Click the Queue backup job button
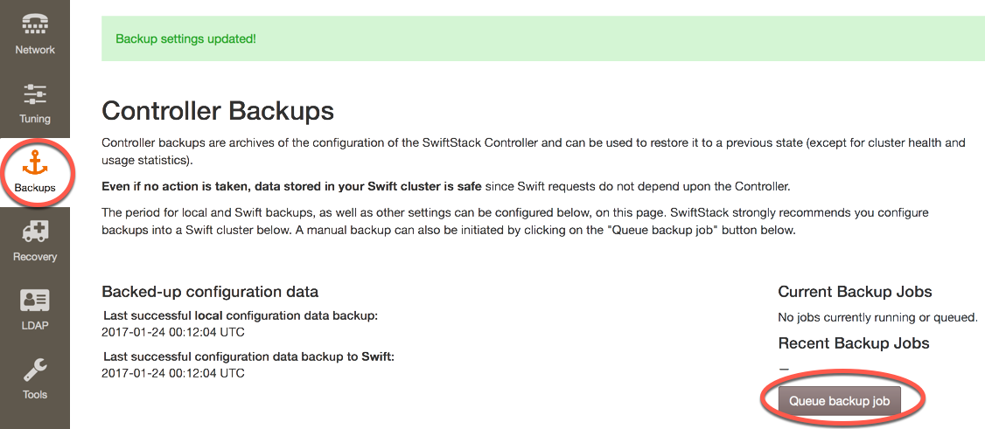 (x=839, y=401)
